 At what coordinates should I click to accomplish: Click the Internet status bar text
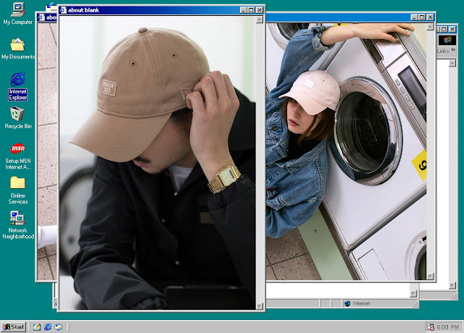tap(361, 303)
